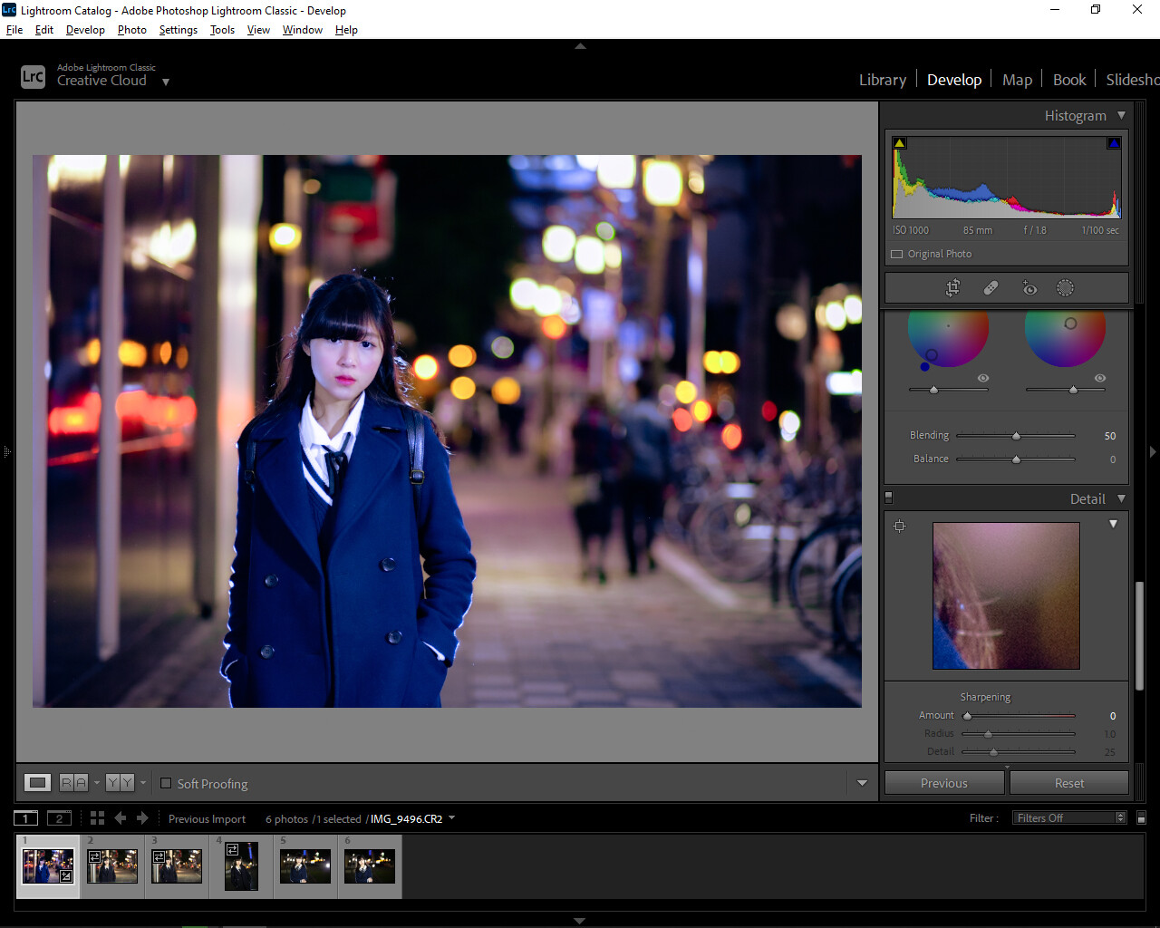The width and height of the screenshot is (1160, 928).
Task: Open the File menu
Action: 14,30
